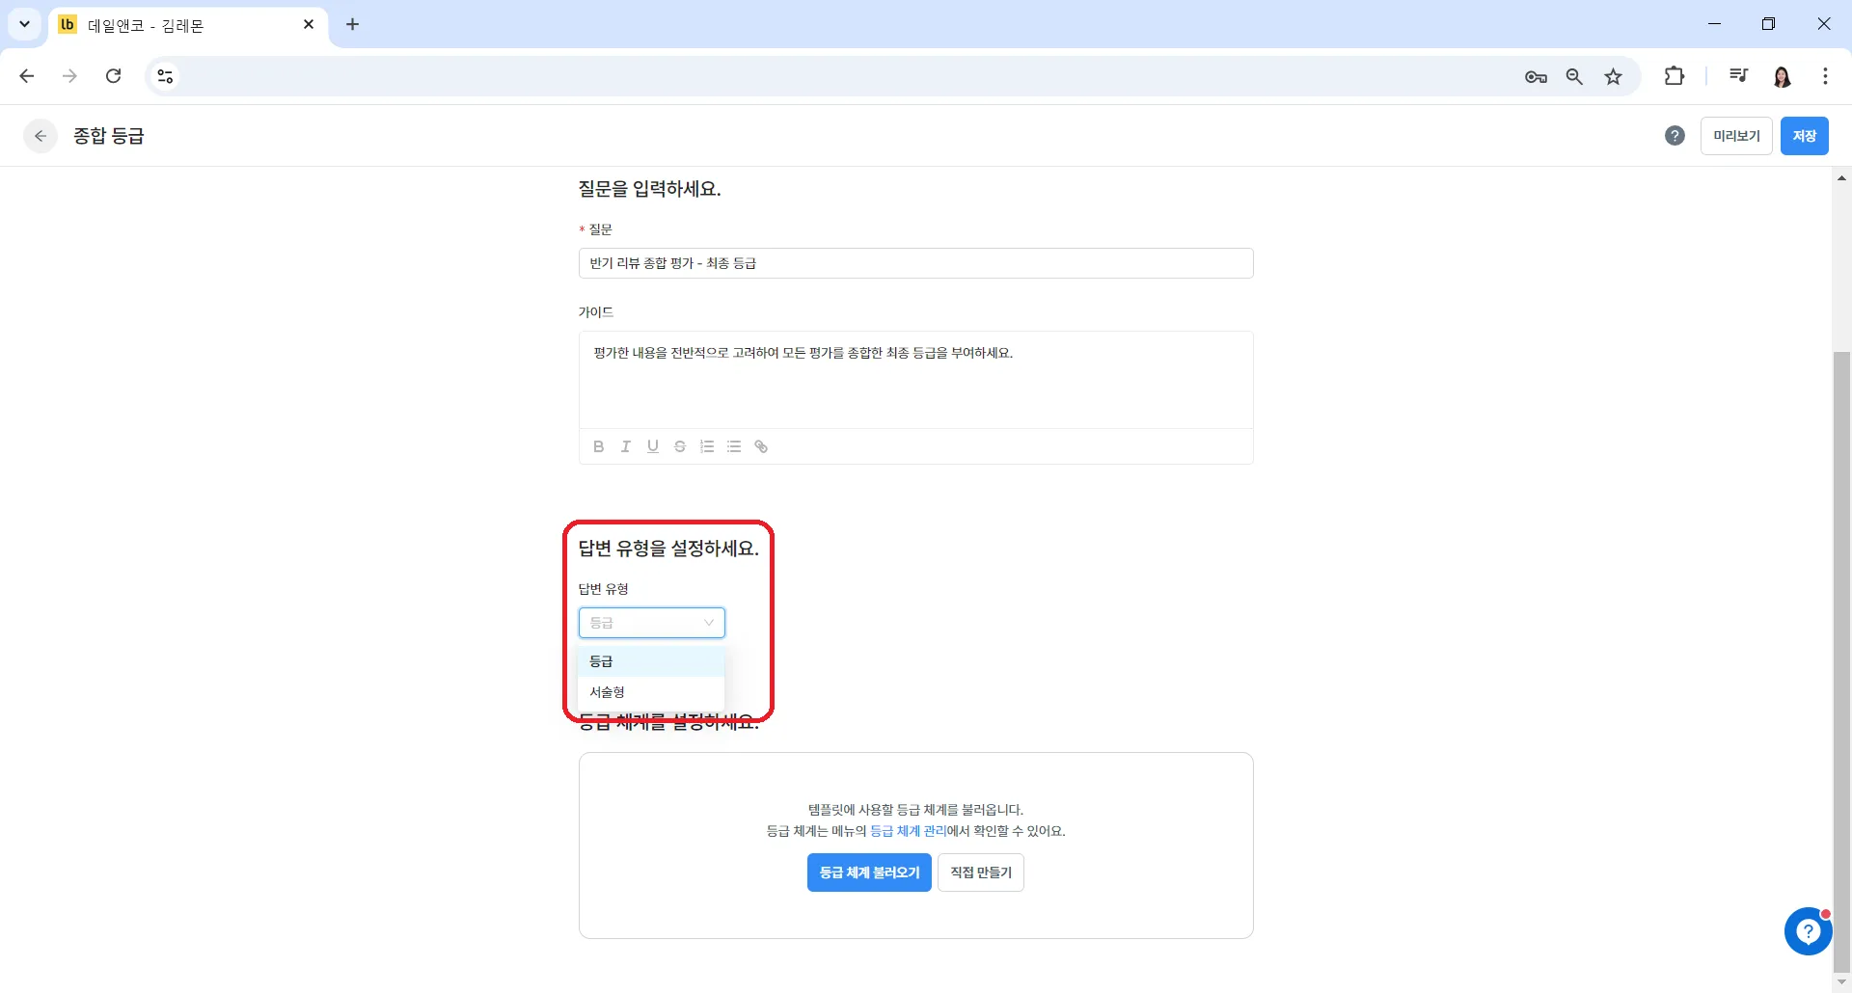The height and width of the screenshot is (993, 1852).
Task: Open the browser zoom magnifier icon
Action: (1574, 77)
